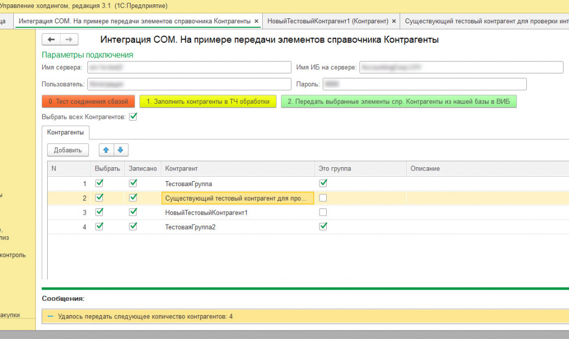
Task: Collapse the message with the dash icon
Action: point(51,317)
